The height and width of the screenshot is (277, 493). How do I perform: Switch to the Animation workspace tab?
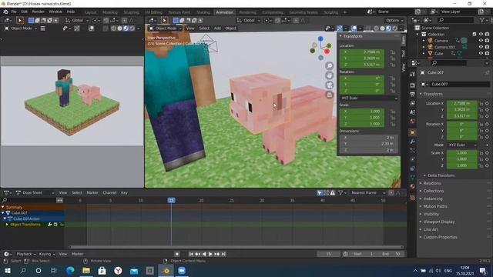coord(224,12)
